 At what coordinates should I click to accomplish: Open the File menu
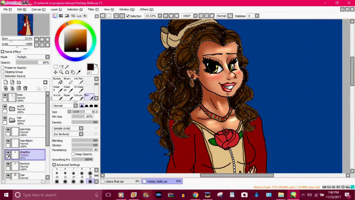(7, 9)
